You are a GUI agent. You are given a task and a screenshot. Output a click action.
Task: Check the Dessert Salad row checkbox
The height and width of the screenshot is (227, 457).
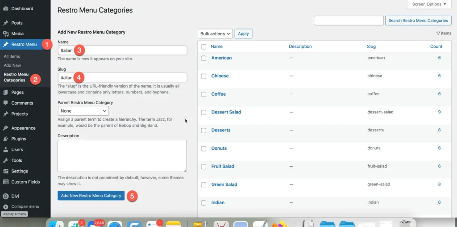pos(204,112)
